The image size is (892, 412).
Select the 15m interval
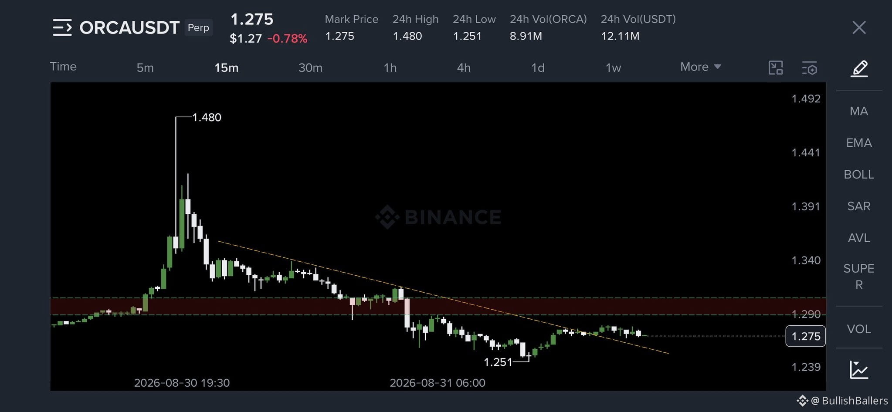[x=226, y=68]
